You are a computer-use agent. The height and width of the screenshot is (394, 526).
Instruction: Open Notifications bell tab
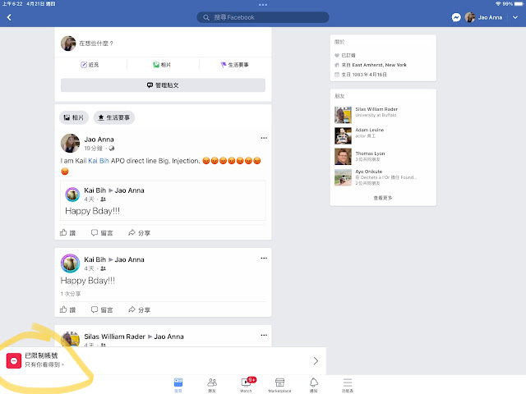click(x=314, y=385)
